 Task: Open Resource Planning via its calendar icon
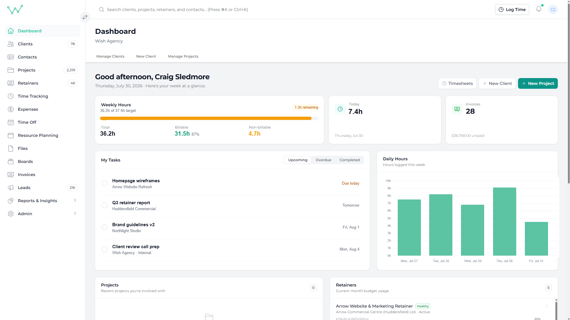[x=11, y=135]
